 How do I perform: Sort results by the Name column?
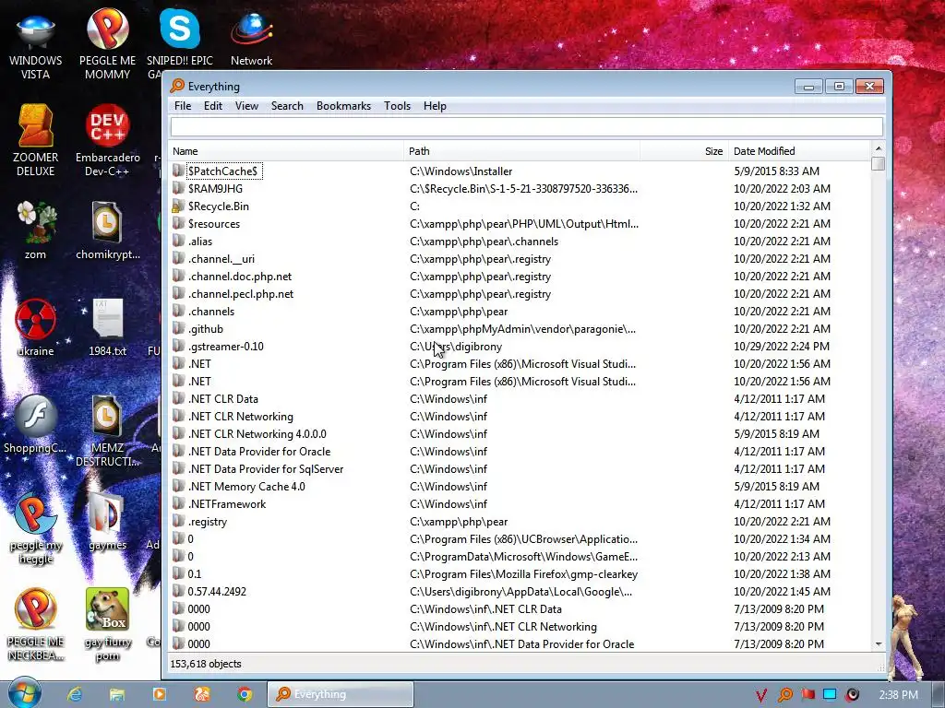pyautogui.click(x=286, y=151)
